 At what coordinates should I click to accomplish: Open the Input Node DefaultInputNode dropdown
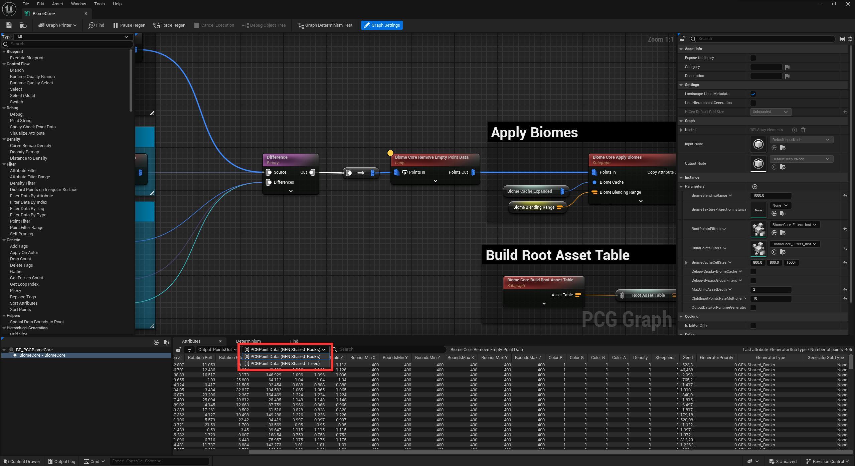801,140
